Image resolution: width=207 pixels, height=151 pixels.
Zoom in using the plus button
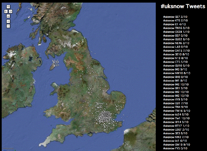click(8, 21)
